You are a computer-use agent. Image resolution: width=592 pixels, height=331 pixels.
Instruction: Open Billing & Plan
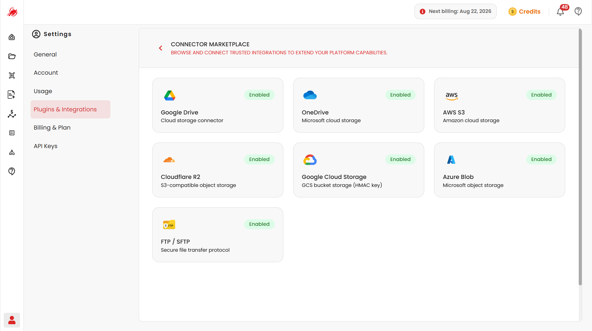(52, 128)
